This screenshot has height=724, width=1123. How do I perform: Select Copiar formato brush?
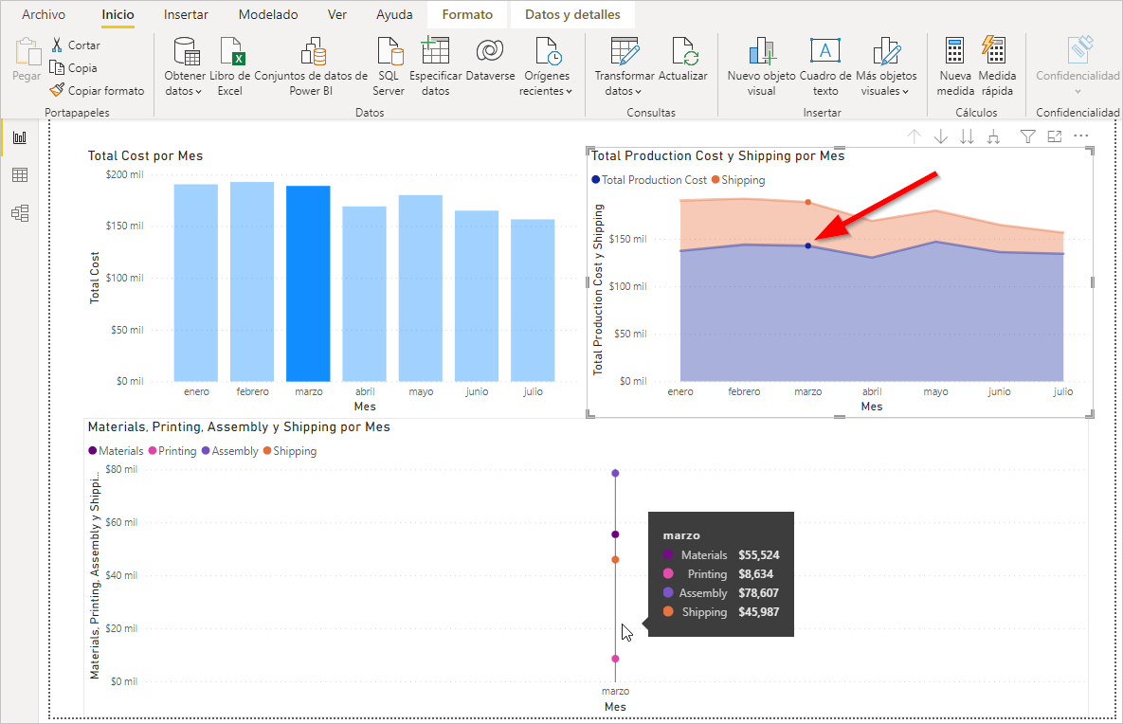pyautogui.click(x=97, y=91)
